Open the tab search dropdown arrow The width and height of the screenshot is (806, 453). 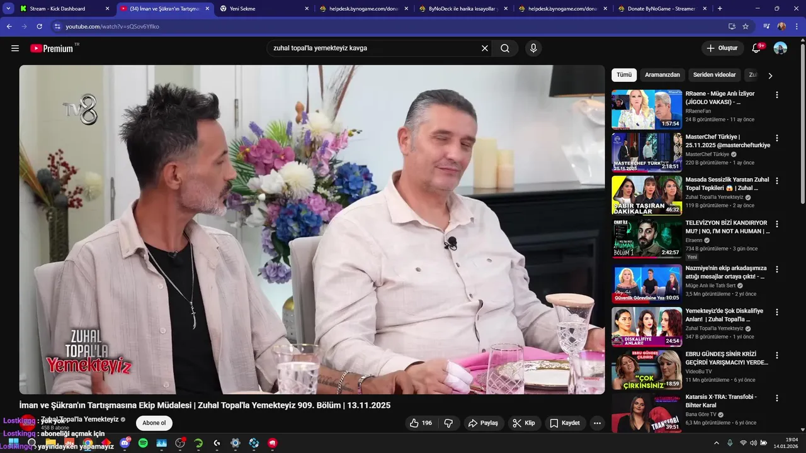point(8,9)
